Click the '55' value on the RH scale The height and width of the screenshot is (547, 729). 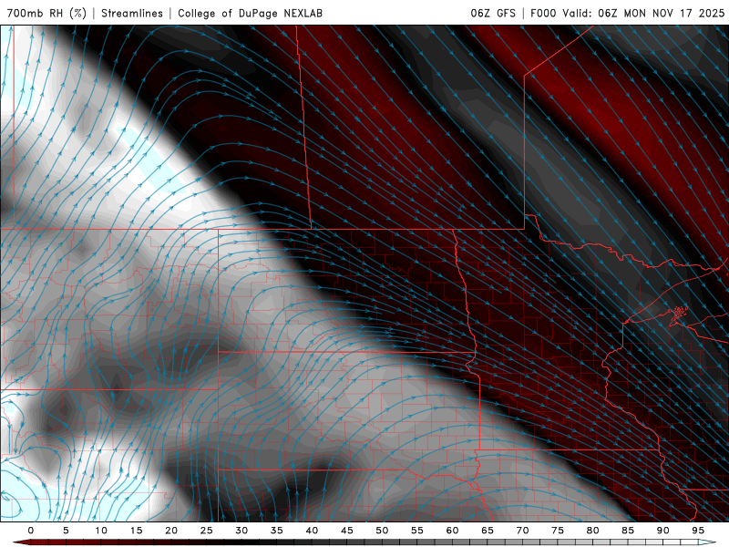417,531
